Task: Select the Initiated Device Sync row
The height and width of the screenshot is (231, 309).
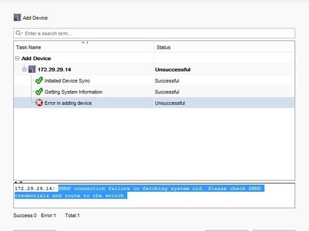Action: click(x=154, y=81)
